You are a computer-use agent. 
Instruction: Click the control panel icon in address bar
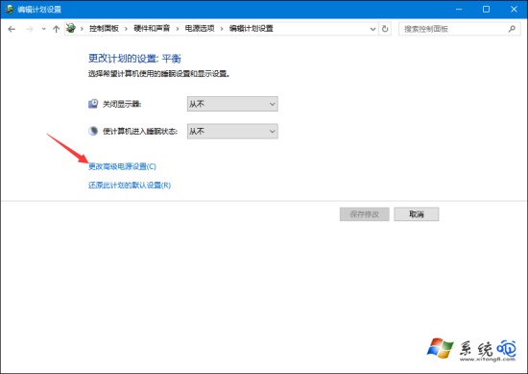(x=71, y=28)
